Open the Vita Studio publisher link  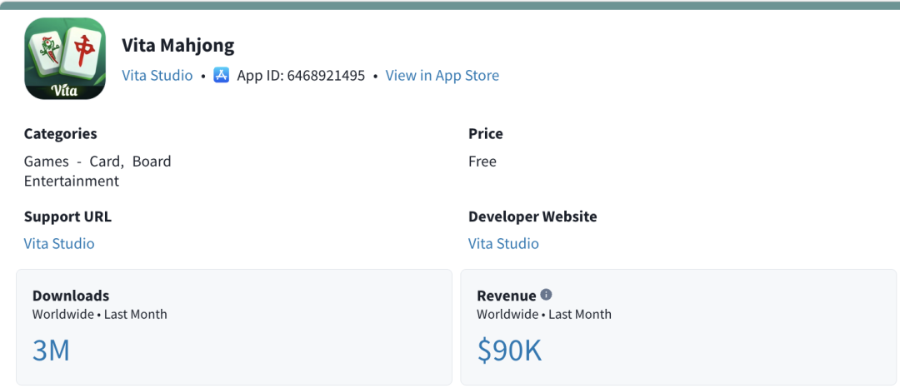coord(157,76)
